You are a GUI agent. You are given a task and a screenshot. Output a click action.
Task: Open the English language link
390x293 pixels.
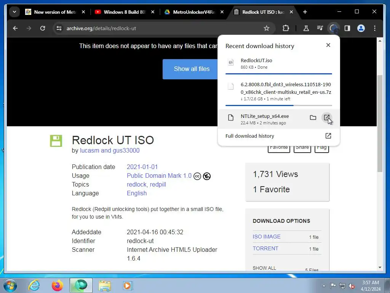coord(137,193)
